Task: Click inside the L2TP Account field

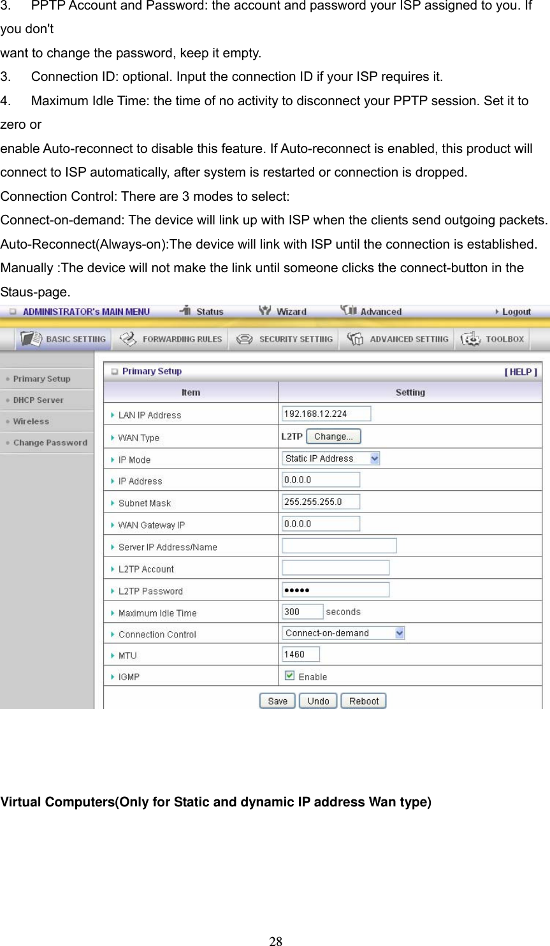Action: coord(335,567)
